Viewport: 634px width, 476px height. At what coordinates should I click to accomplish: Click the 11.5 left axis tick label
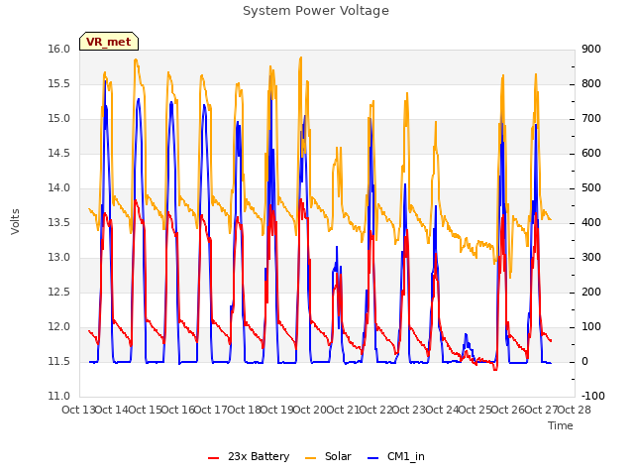click(59, 362)
